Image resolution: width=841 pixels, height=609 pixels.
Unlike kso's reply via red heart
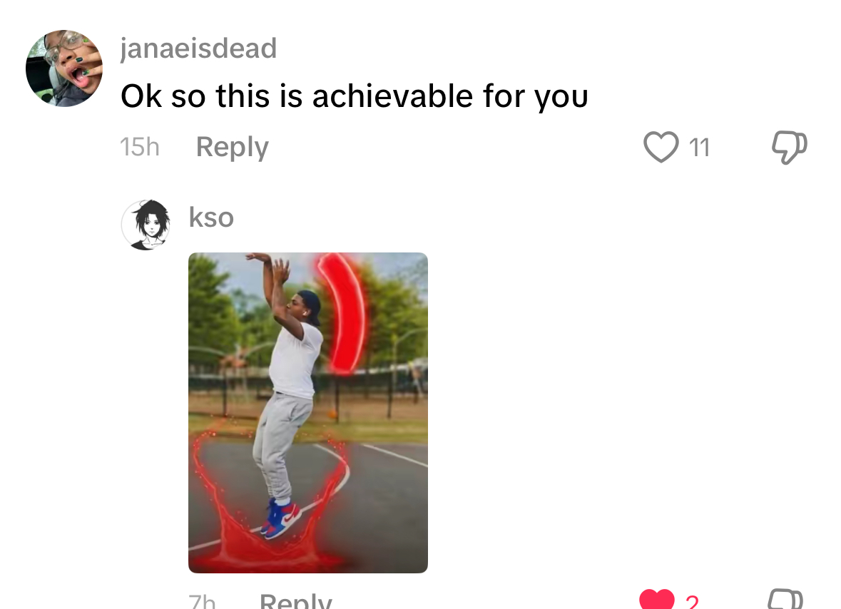(656, 599)
